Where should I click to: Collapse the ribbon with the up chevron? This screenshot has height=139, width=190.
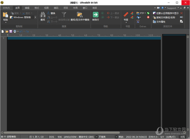coord(155,8)
